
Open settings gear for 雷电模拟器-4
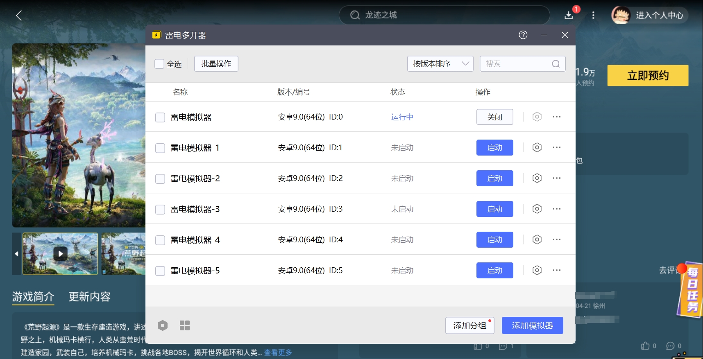(x=537, y=239)
